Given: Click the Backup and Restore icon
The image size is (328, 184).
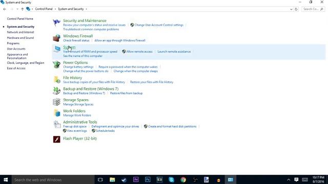Looking at the screenshot, I should pos(56,91).
